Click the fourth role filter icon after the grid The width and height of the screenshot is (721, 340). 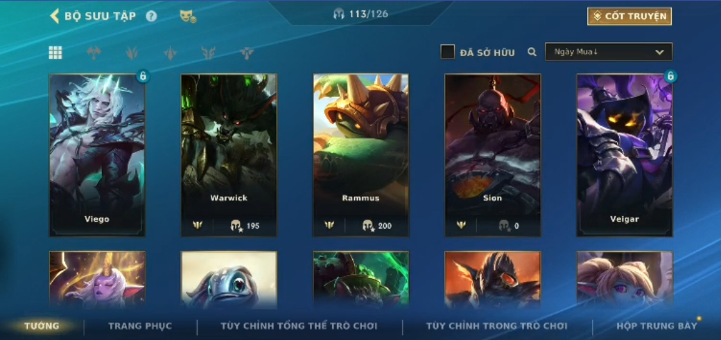[x=208, y=53]
